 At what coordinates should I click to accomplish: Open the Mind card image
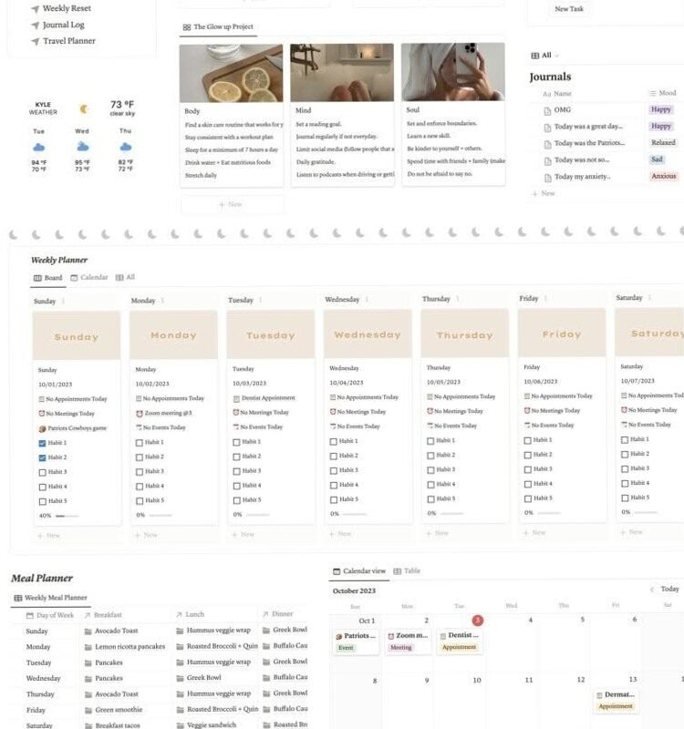point(342,73)
